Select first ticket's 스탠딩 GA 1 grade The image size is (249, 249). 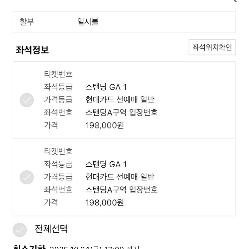(106, 87)
